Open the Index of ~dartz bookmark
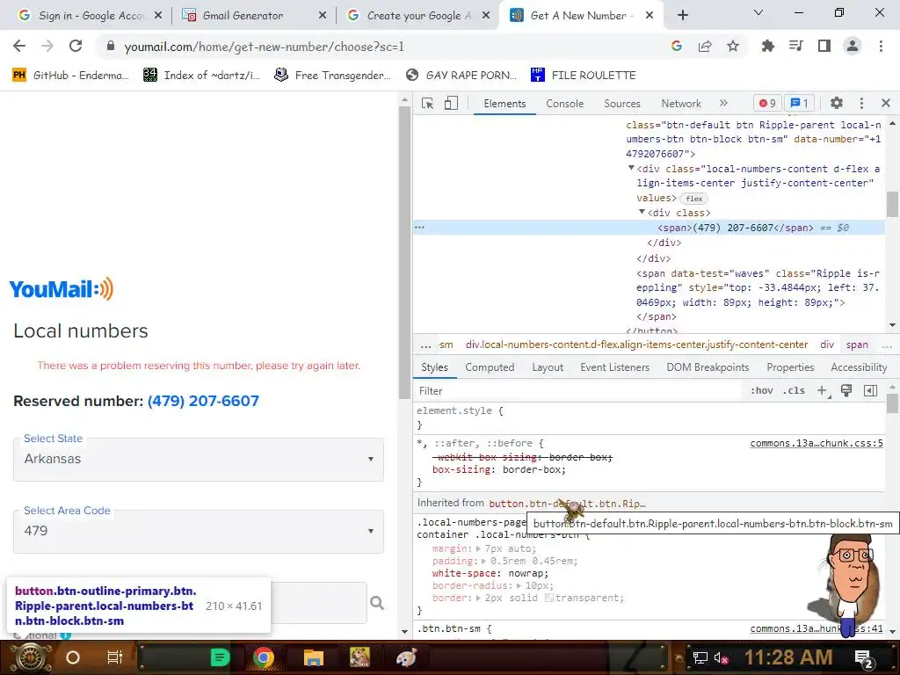Screen dimensions: 900x675 (202, 76)
